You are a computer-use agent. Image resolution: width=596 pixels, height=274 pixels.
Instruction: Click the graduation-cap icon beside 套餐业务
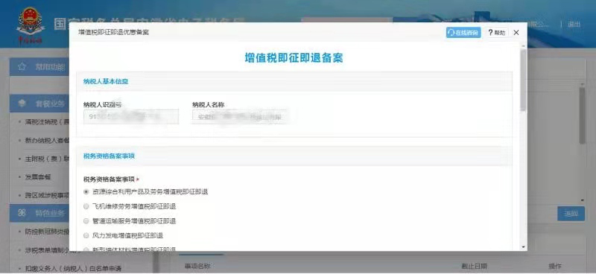(22, 103)
